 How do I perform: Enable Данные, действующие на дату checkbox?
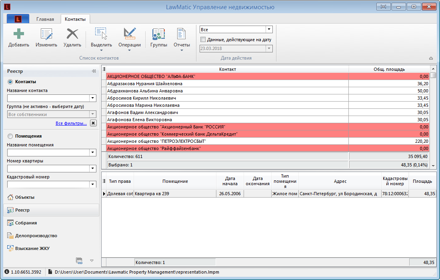(203, 40)
